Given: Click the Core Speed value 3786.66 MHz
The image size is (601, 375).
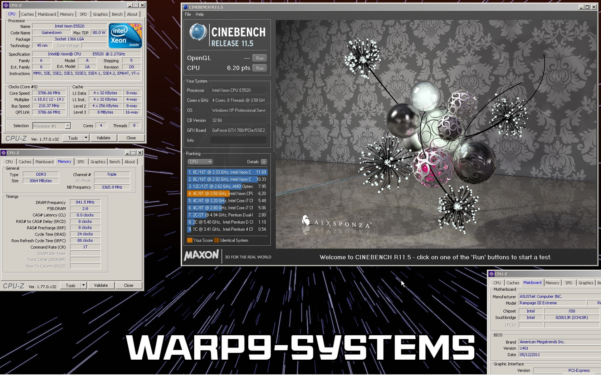Looking at the screenshot, I should [x=49, y=93].
